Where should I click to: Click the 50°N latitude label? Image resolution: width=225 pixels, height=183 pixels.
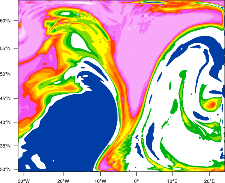point(5,74)
